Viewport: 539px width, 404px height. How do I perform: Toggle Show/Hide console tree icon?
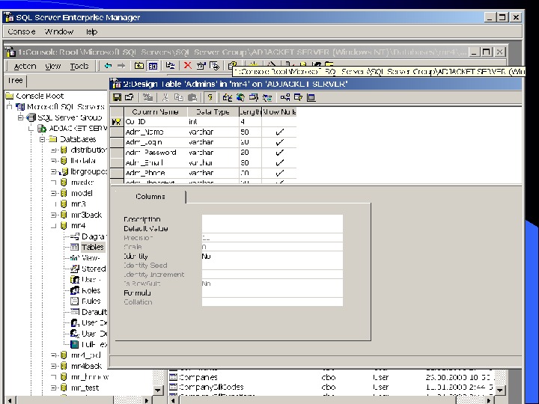[x=153, y=65]
